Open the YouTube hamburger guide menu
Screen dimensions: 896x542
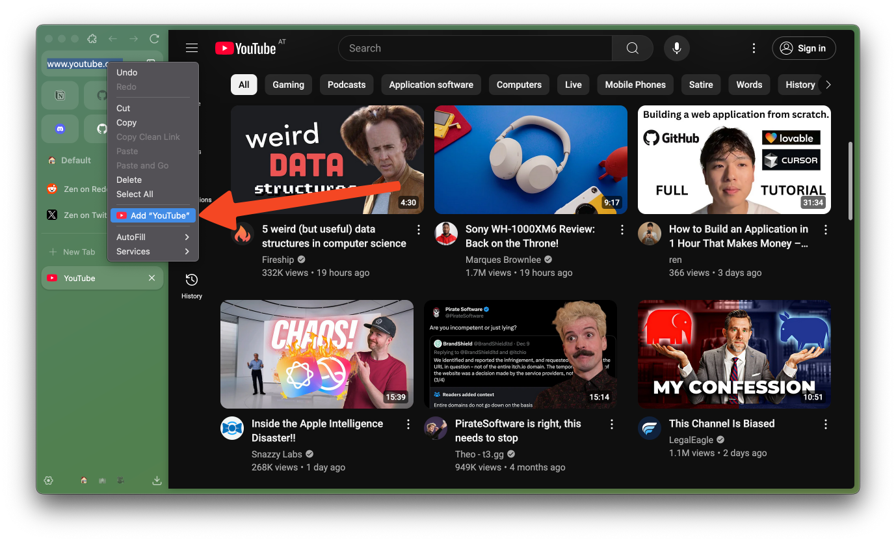(191, 48)
